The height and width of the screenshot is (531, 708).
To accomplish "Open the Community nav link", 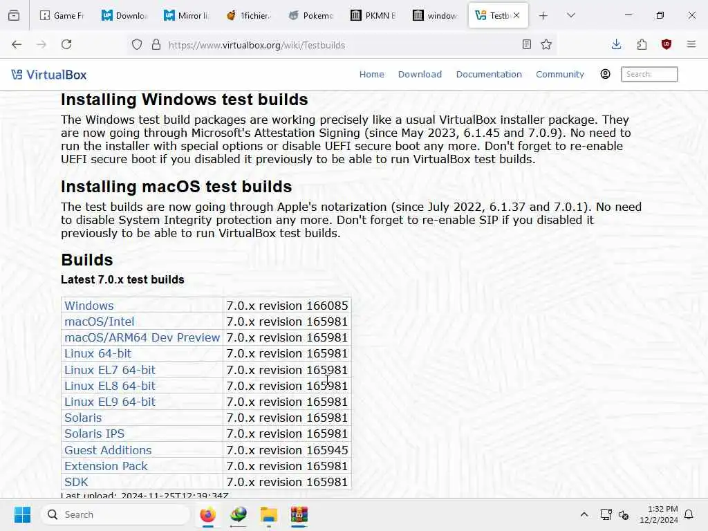I will (560, 74).
